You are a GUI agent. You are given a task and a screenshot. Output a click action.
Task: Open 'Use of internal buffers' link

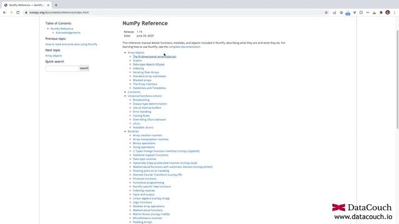click(147, 108)
